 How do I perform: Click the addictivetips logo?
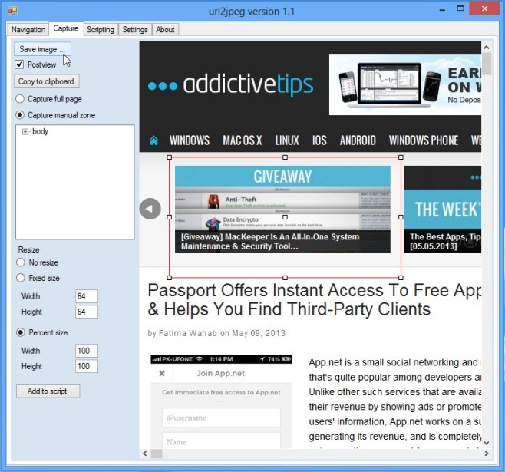pyautogui.click(x=230, y=85)
